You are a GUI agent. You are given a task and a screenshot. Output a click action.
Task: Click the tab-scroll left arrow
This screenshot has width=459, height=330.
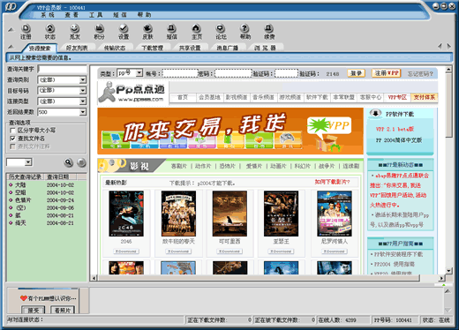(440, 46)
